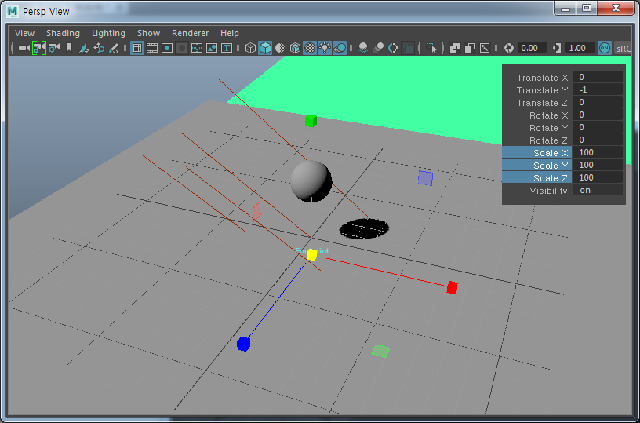Open the Shading menu
Viewport: 640px width, 423px height.
coord(63,33)
